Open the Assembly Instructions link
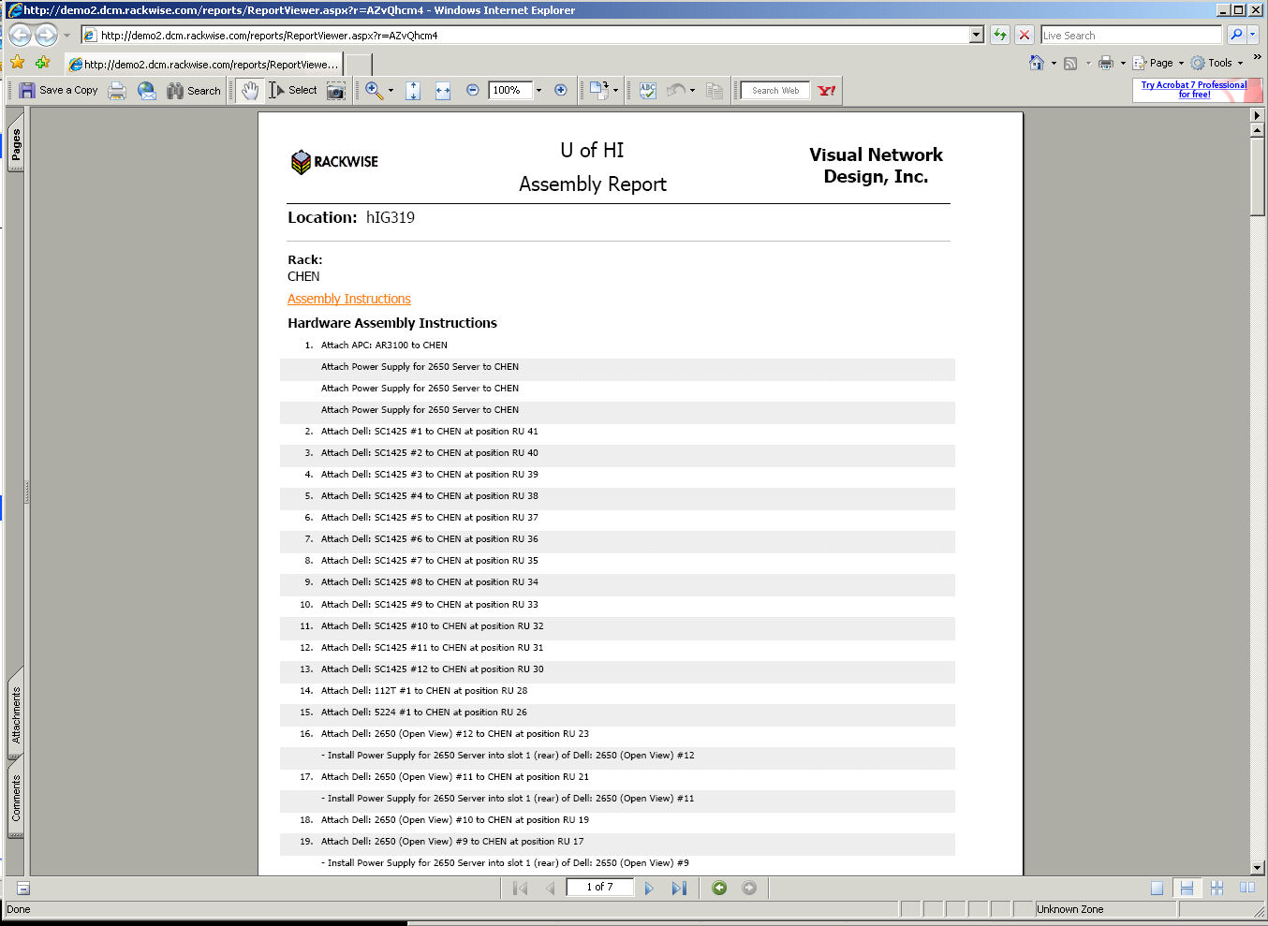This screenshot has width=1268, height=926. coord(348,299)
